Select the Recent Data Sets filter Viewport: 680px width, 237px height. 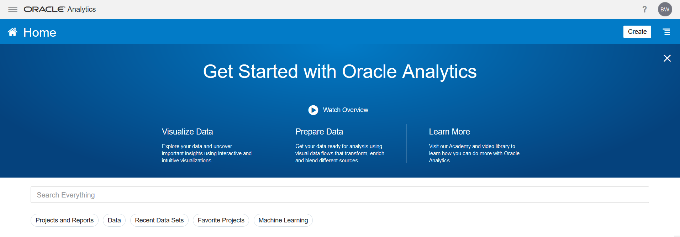[159, 220]
